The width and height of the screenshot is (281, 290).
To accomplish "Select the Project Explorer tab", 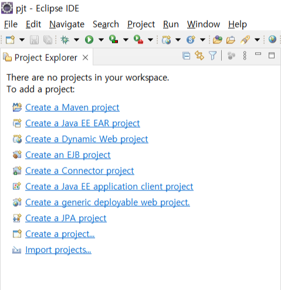I will point(46,57).
